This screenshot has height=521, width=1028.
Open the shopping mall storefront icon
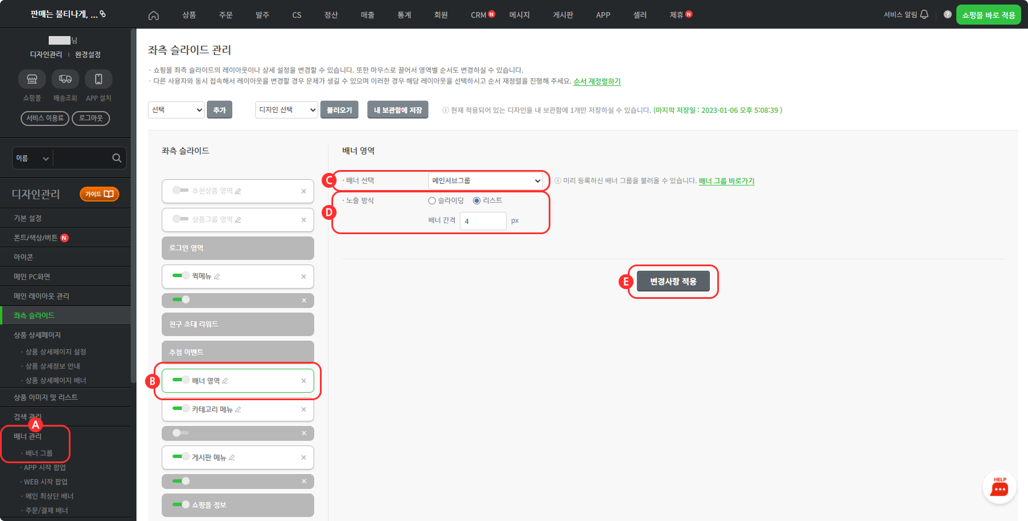tap(32, 79)
